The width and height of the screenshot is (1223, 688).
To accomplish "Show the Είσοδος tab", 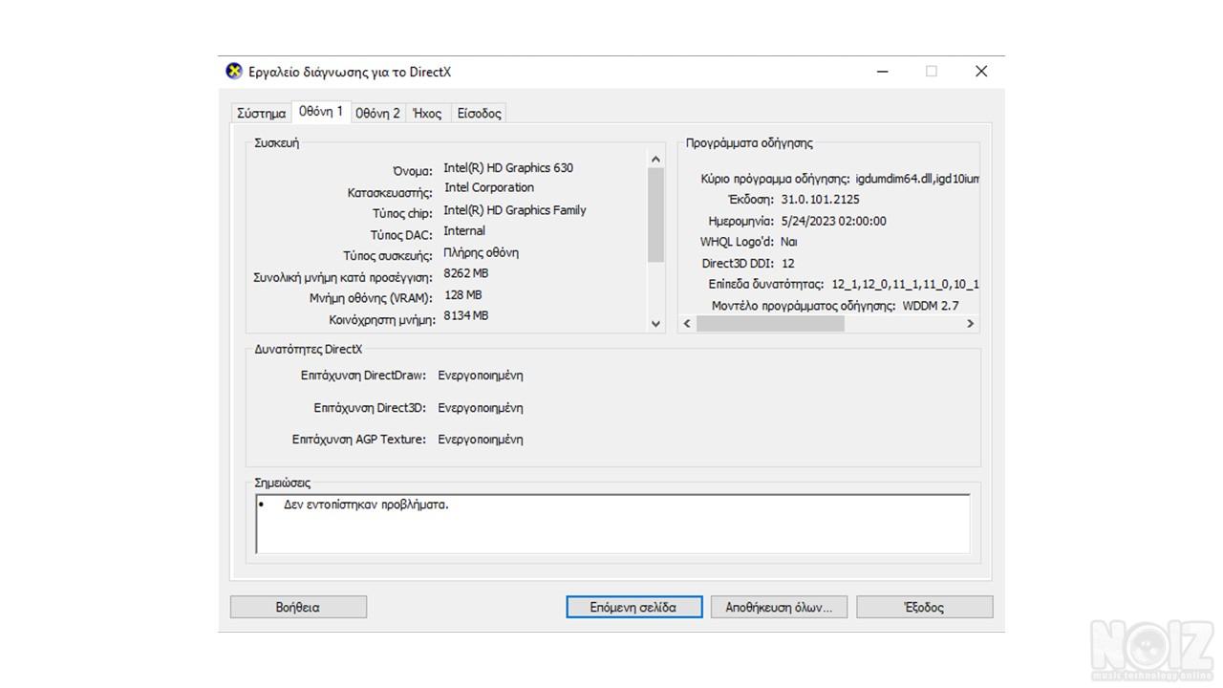I will (479, 113).
